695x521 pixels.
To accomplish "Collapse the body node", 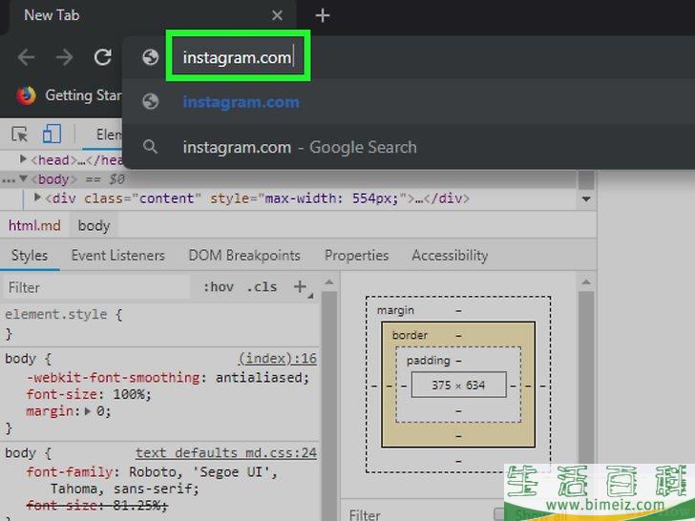I will point(24,178).
